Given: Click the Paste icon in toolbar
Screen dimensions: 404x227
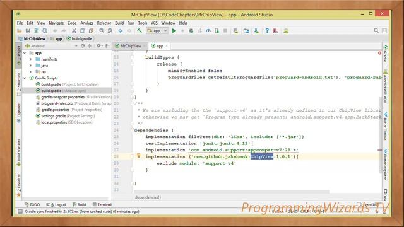Looking at the screenshot, I should pos(91,31).
